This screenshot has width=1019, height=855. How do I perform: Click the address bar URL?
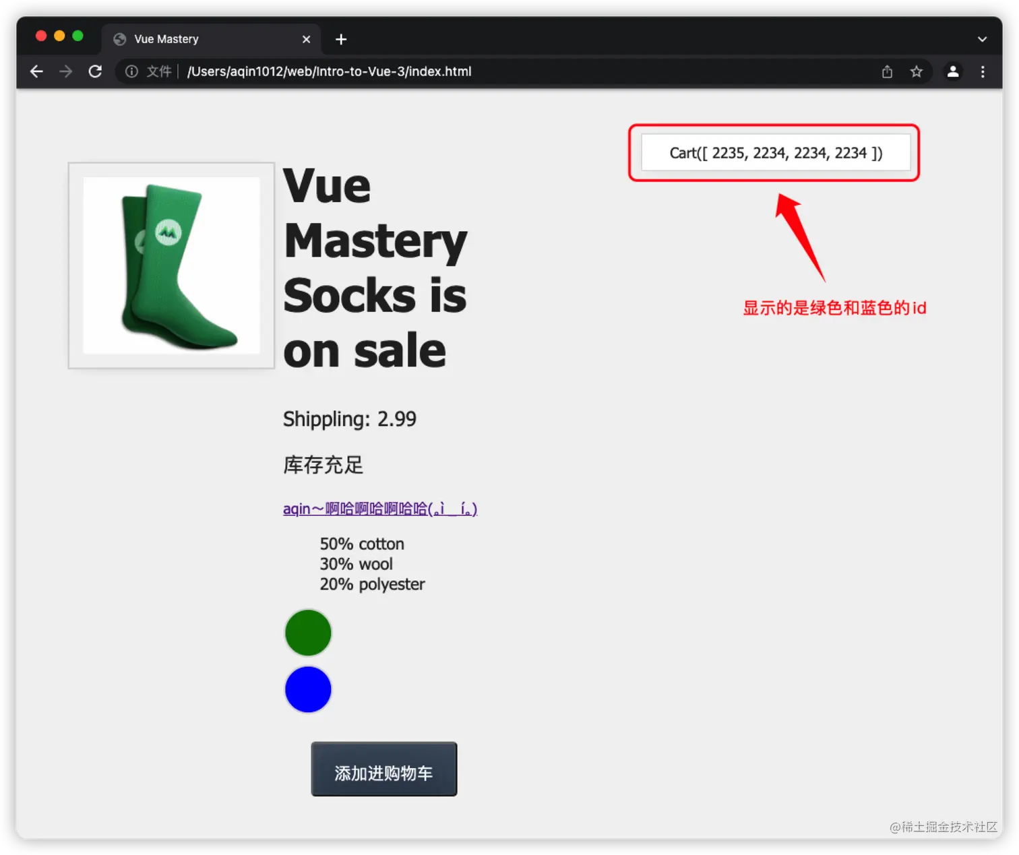click(x=329, y=71)
